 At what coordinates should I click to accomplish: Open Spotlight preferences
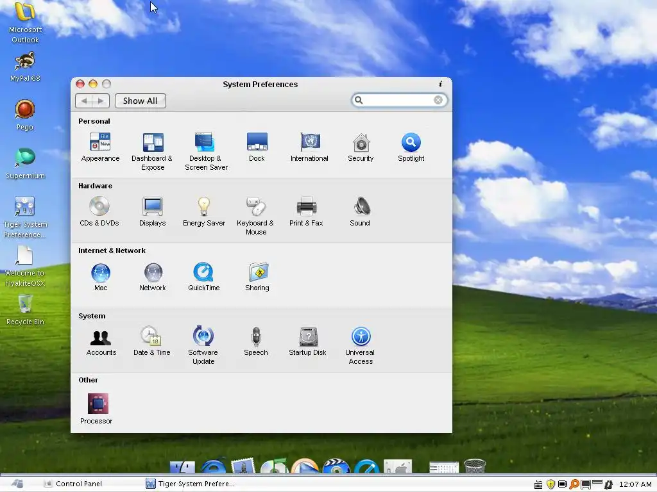tap(411, 147)
